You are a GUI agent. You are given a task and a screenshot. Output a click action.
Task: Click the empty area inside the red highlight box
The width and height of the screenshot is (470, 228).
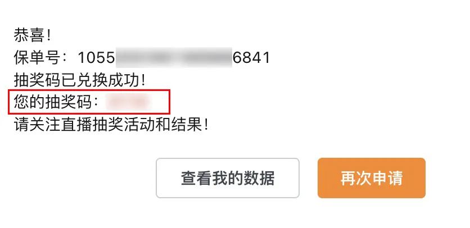pyautogui.click(x=160, y=102)
